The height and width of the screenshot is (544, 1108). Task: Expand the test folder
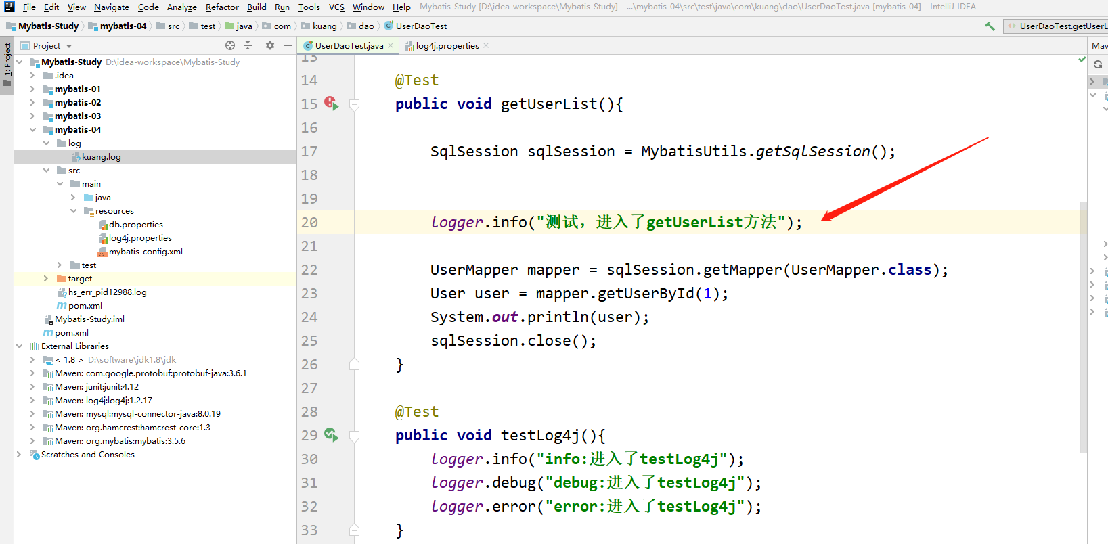pos(60,265)
